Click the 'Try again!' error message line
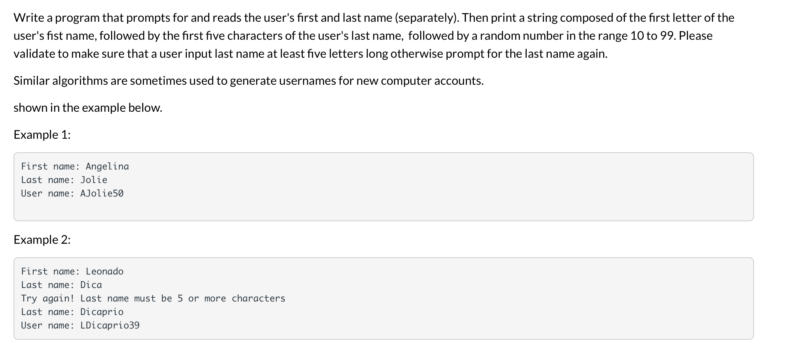The height and width of the screenshot is (360, 796). click(153, 298)
